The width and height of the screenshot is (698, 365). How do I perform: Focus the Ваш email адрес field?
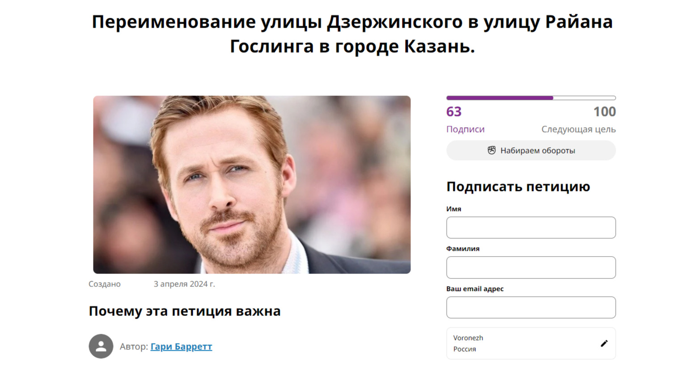[531, 307]
